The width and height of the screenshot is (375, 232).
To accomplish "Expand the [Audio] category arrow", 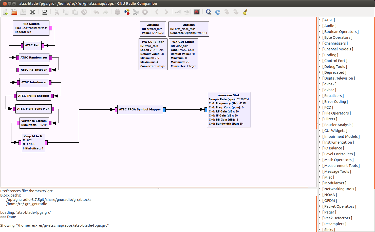I will [x=320, y=26].
